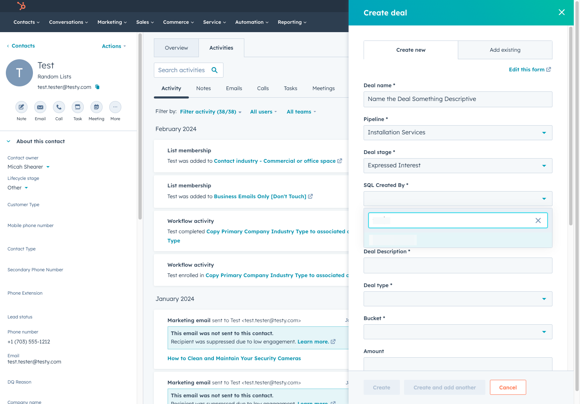Image resolution: width=580 pixels, height=404 pixels.
Task: Click the external icon next to Edit this form
Action: (x=549, y=69)
